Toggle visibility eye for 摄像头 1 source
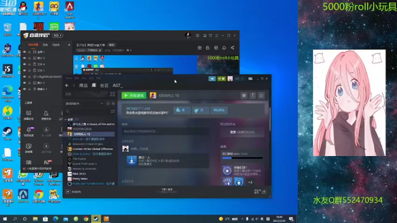The width and height of the screenshot is (397, 223). tap(24, 89)
